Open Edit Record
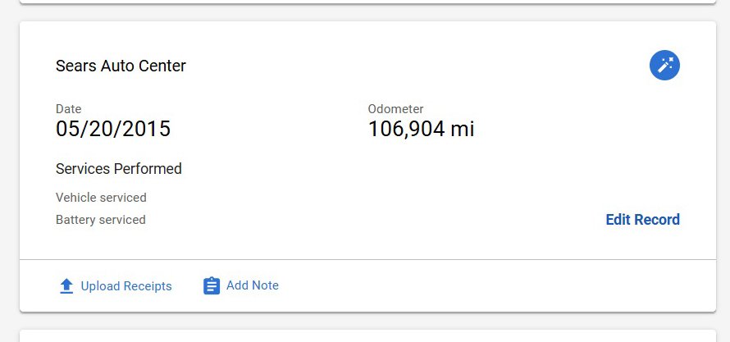Viewport: 730px width, 342px height. 642,220
